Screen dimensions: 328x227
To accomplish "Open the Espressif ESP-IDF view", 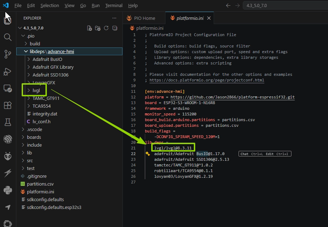I will [8, 139].
